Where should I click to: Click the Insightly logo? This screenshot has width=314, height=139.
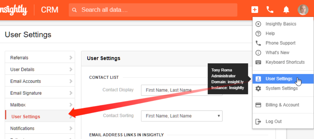(x=13, y=10)
